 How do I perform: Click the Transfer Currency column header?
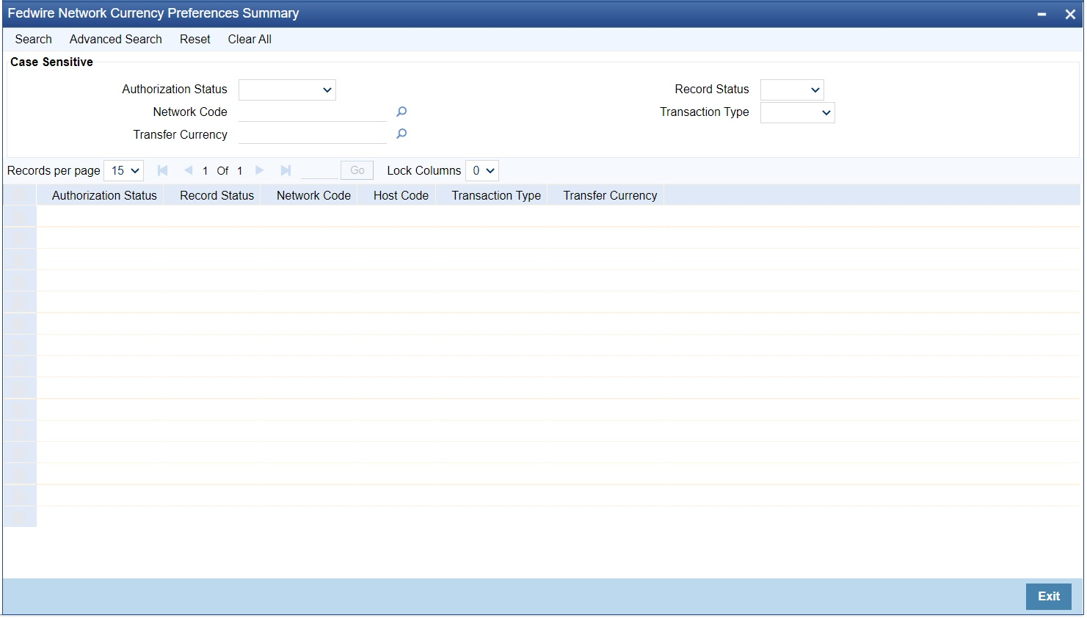coord(610,195)
